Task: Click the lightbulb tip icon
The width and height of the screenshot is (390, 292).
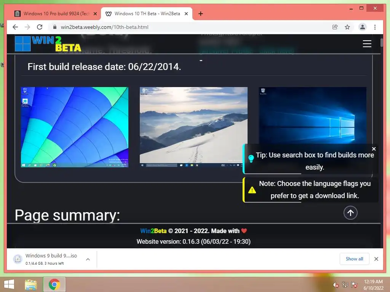Action: coord(251,158)
